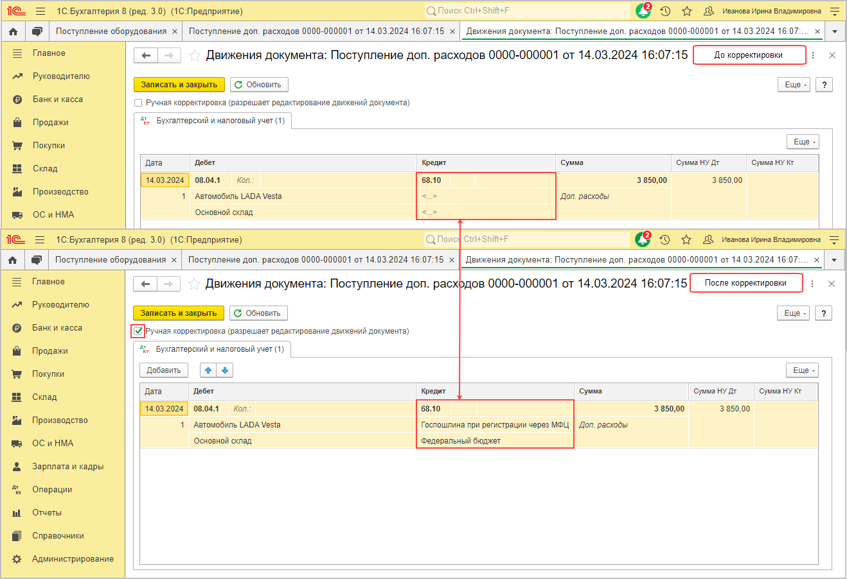Click Добавить button in lower window
Screen dimensions: 847x579
164,370
